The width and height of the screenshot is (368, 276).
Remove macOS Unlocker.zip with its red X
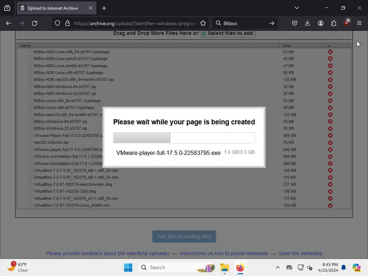330,142
